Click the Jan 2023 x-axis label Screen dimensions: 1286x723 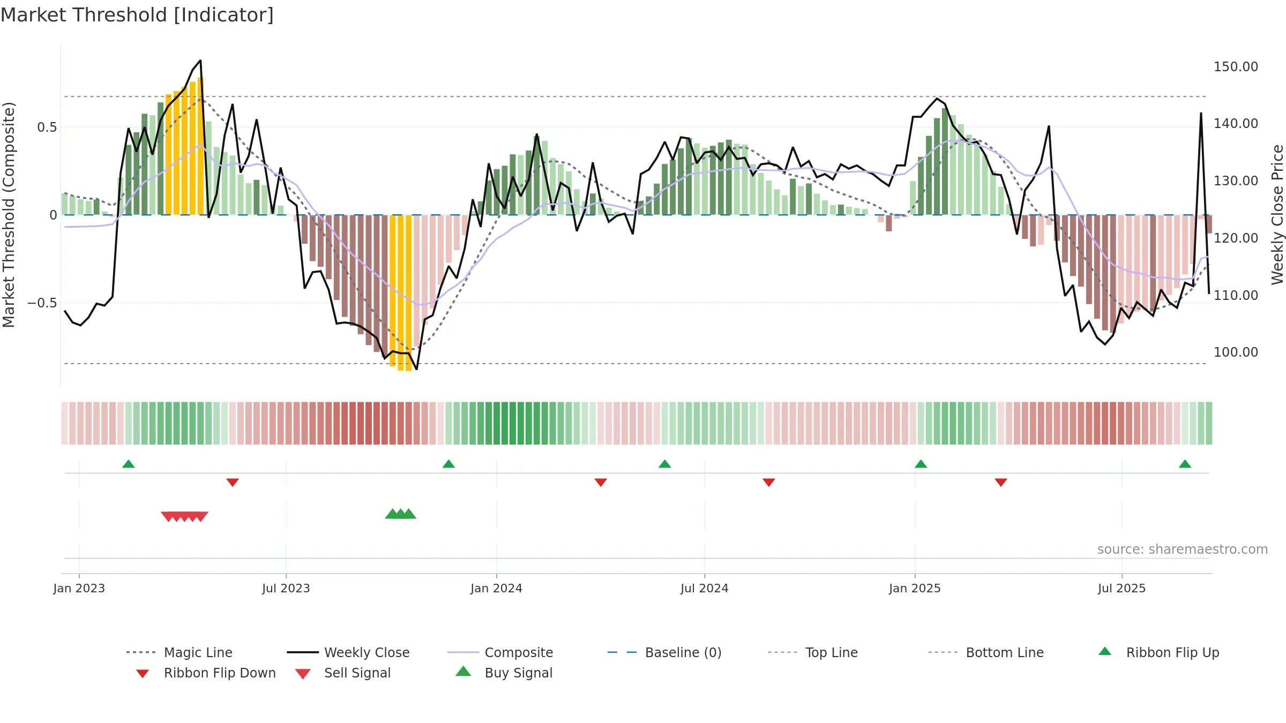click(x=79, y=589)
